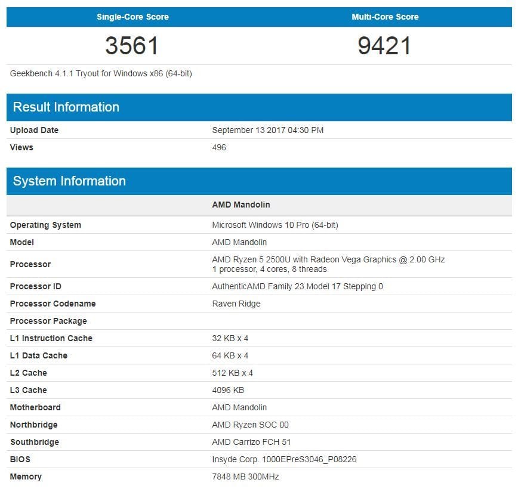Select the 32 KB x 4 value

pos(230,338)
